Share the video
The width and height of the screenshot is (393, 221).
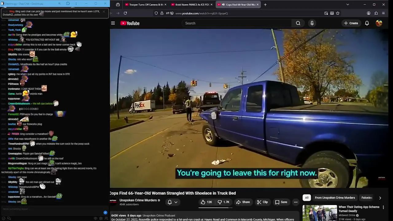point(243,202)
